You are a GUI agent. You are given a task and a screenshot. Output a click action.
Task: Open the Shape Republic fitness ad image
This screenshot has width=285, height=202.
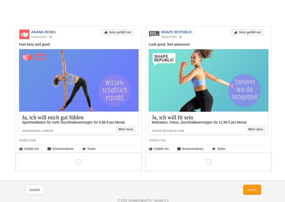tap(209, 80)
